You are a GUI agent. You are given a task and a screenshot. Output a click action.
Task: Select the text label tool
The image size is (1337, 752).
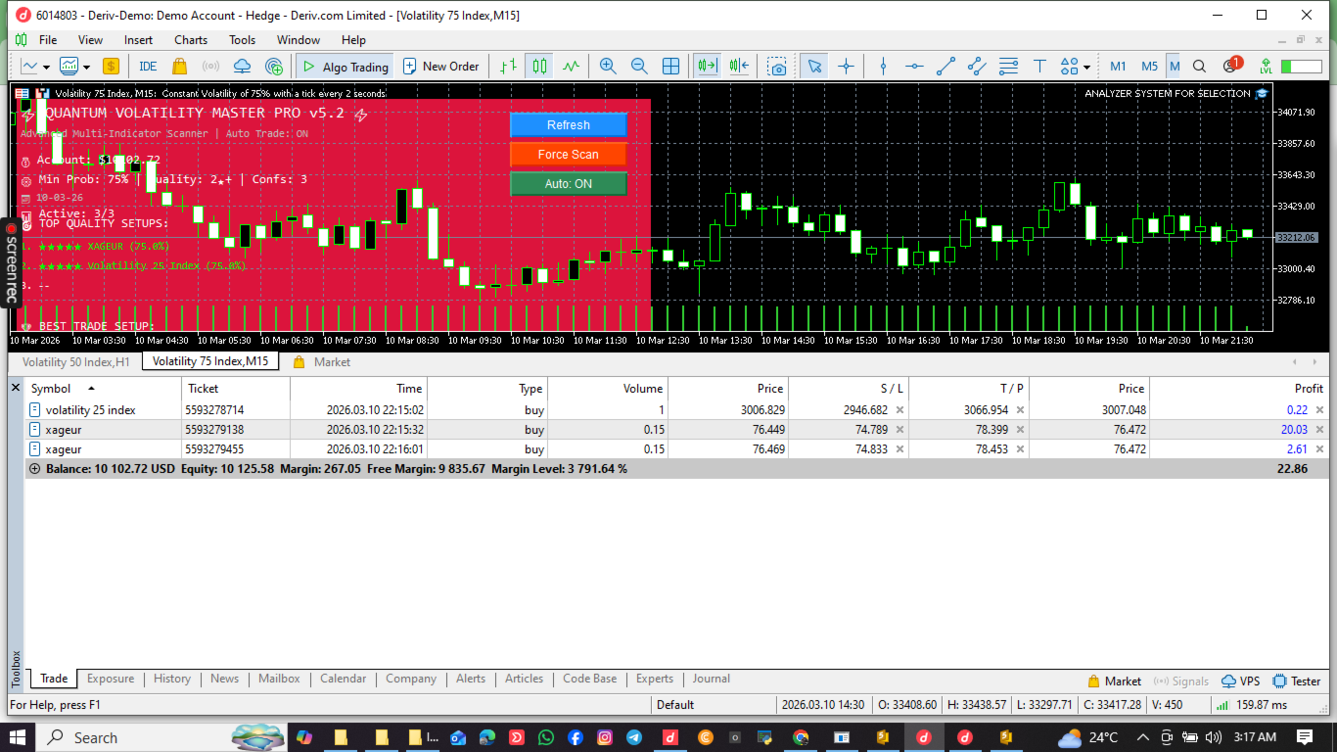[x=1039, y=67]
